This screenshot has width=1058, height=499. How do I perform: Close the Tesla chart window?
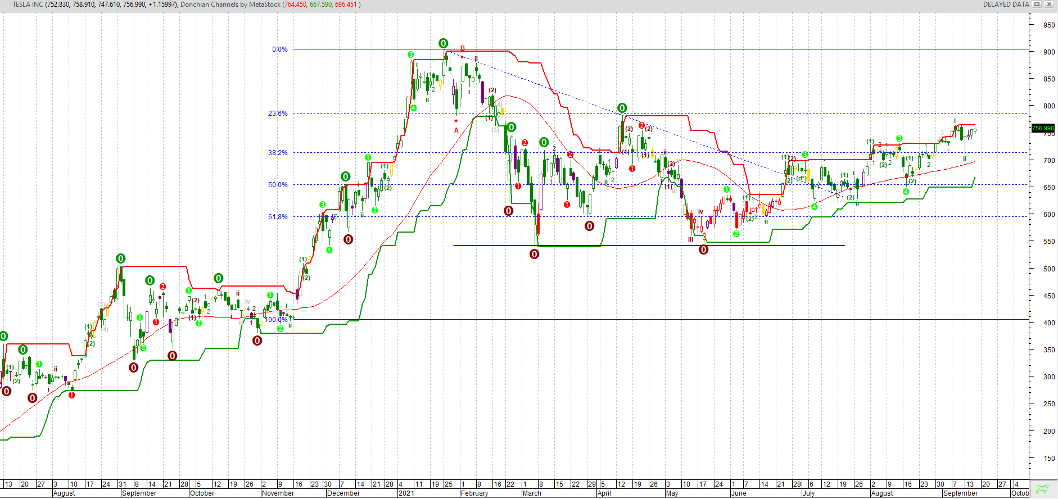click(1049, 4)
